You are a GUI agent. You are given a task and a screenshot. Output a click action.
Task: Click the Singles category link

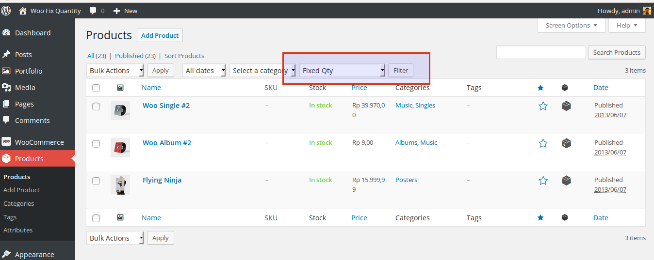(x=425, y=106)
